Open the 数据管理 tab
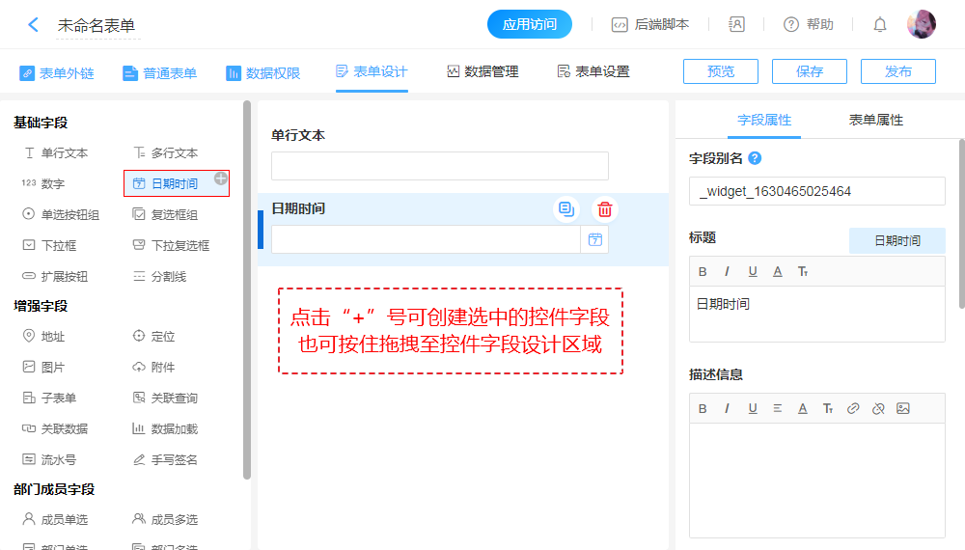The image size is (965, 550). pyautogui.click(x=482, y=71)
